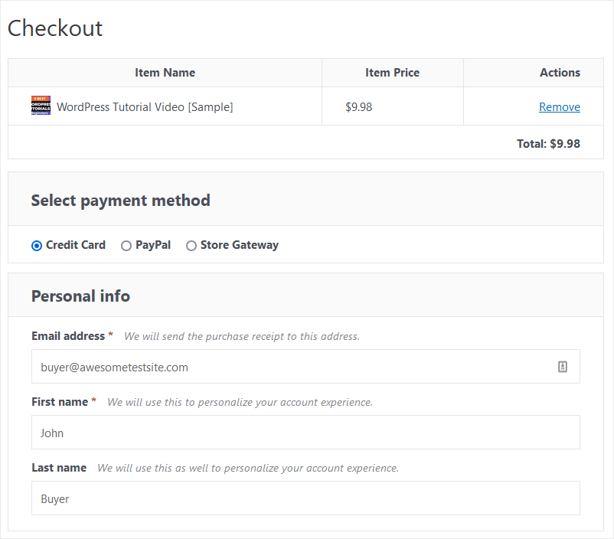Choose PayPal as payment method
This screenshot has width=614, height=539.
pyautogui.click(x=126, y=245)
